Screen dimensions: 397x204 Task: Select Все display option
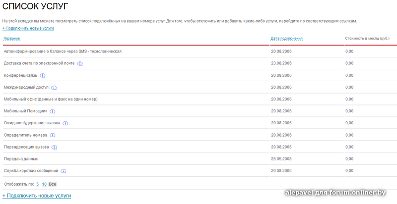(x=53, y=184)
